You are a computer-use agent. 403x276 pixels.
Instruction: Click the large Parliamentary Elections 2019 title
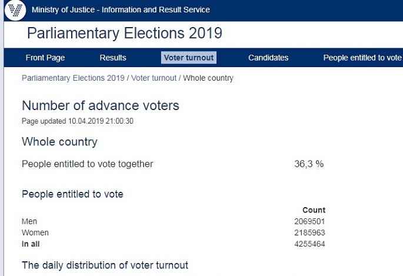125,33
